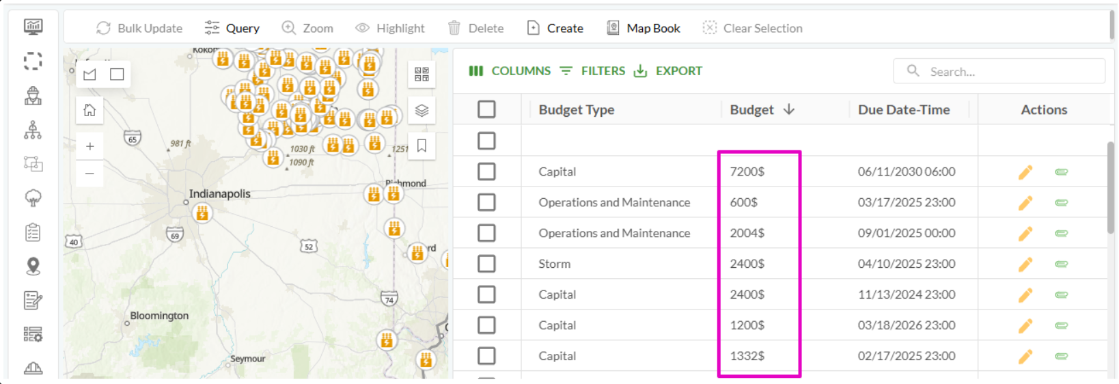Click the Create button
The width and height of the screenshot is (1119, 384).
[555, 28]
